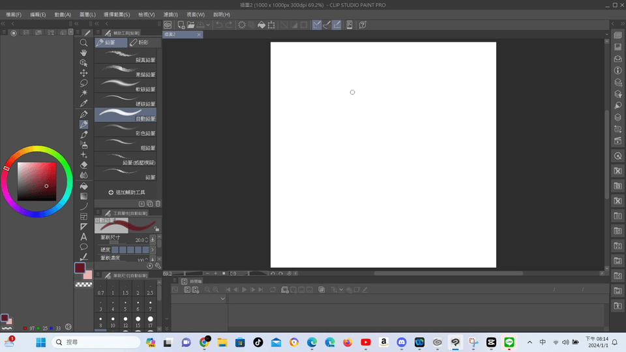Screen dimensions: 626x352
Task: Open the Support help icon in command bar
Action: [x=363, y=25]
